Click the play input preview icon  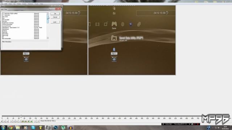[4, 121]
